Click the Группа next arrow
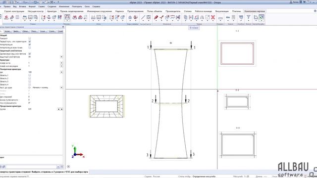 click(61, 109)
